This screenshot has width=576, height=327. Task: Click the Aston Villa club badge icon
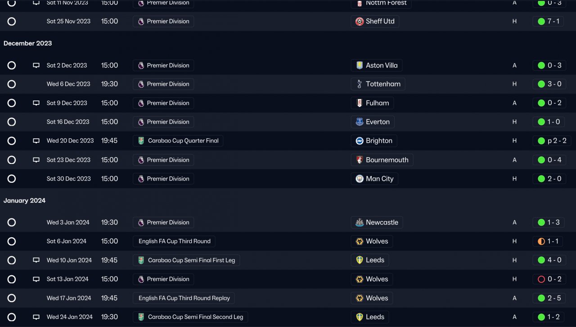[359, 65]
